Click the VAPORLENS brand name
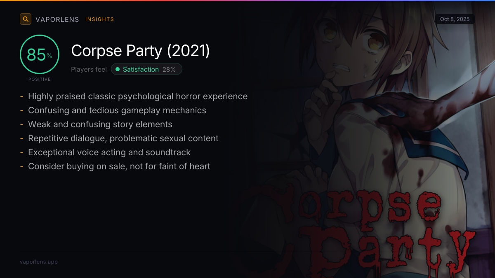Screen dimensions: 495x278 click(x=57, y=19)
